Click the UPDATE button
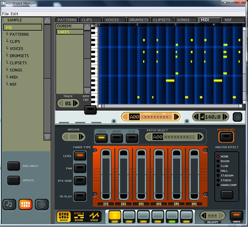The height and width of the screenshot is (227, 248). tap(14, 180)
